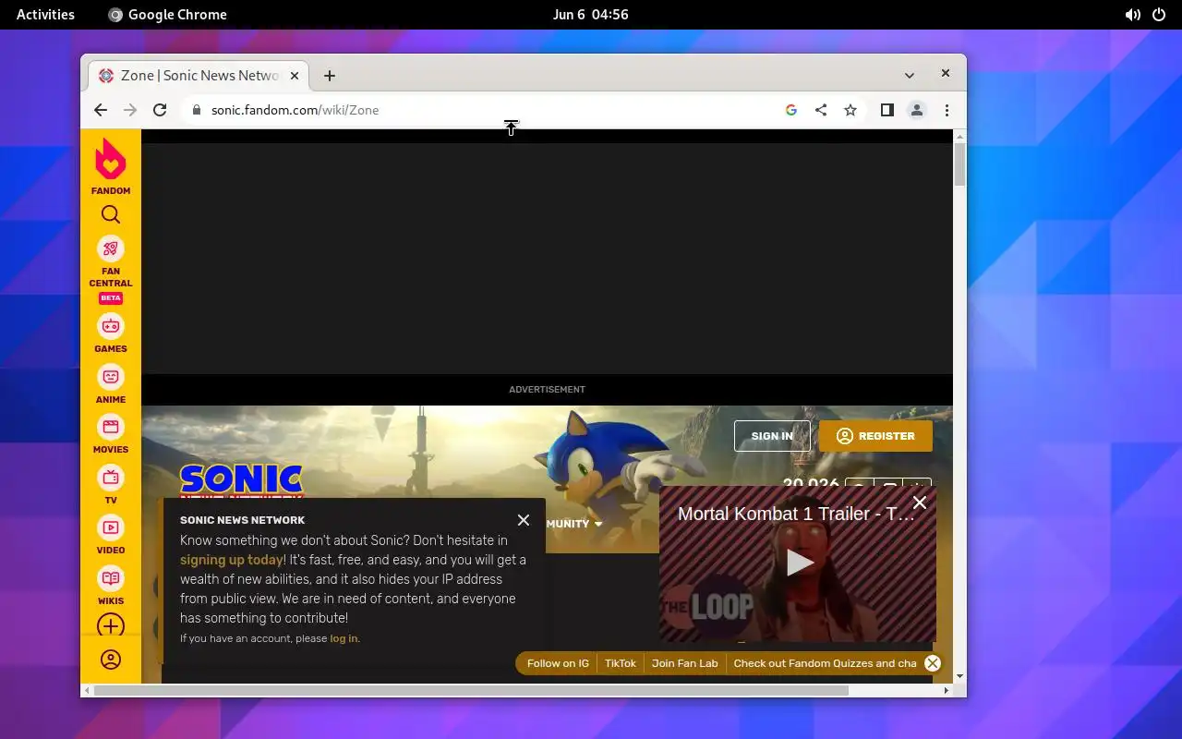
Task: Open the sidebar user profile icon
Action: point(111,660)
